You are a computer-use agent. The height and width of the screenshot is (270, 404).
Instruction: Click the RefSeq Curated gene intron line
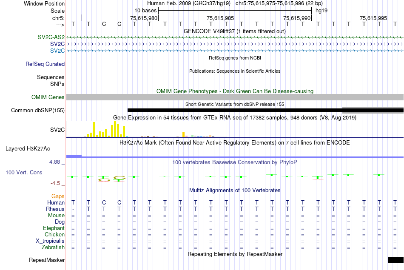235,64
